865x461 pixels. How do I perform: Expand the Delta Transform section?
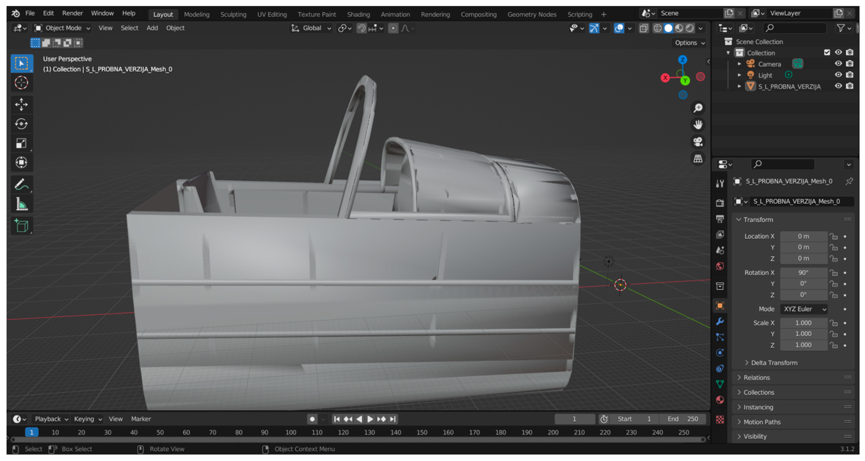pos(774,363)
